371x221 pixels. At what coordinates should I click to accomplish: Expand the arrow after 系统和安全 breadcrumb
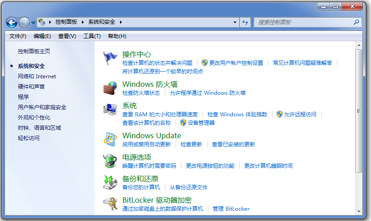(x=121, y=22)
